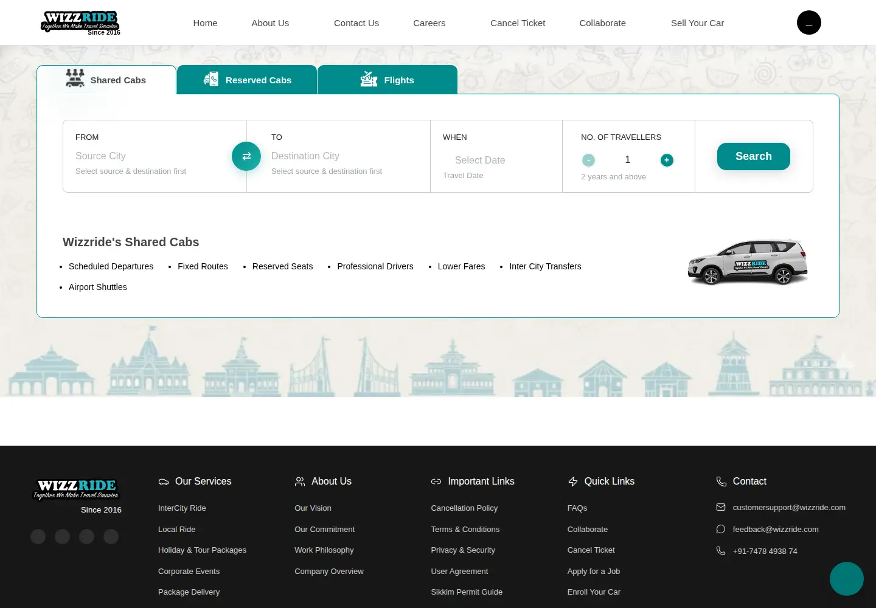Image resolution: width=876 pixels, height=608 pixels.
Task: Go to Sell Your Car page
Action: pos(697,23)
